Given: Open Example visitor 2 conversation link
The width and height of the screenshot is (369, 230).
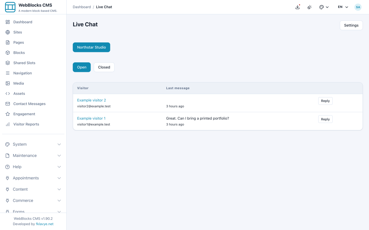Looking at the screenshot, I should 91,100.
